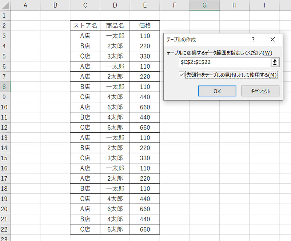Select row 8 header
Viewport: 291px width, 241px height.
5,87
